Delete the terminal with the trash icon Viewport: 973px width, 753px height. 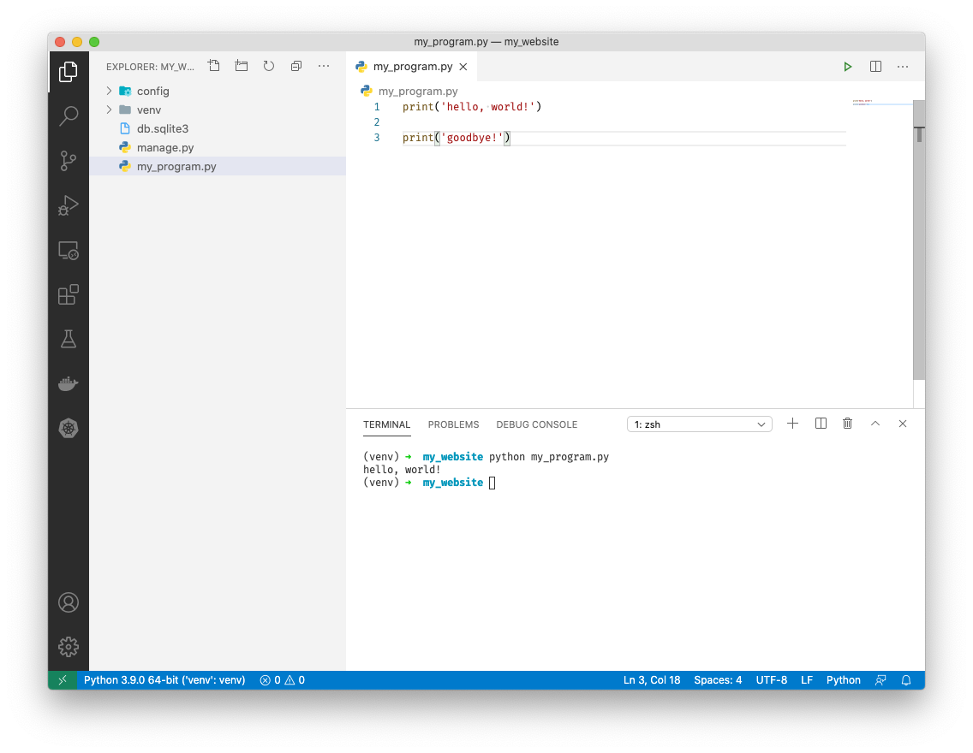pyautogui.click(x=847, y=424)
